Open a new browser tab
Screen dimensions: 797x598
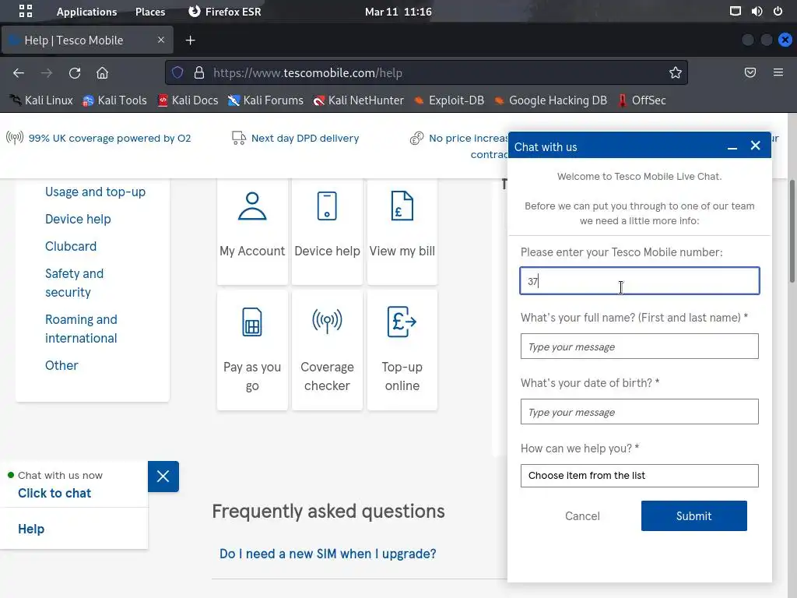(190, 40)
